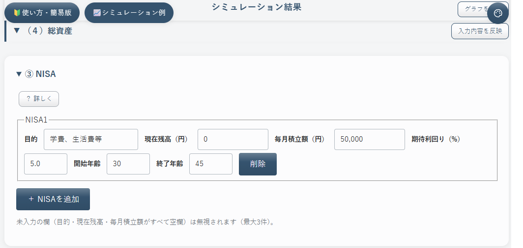
Task: Click the 終了年齢 field showing 45
Action: (211, 164)
